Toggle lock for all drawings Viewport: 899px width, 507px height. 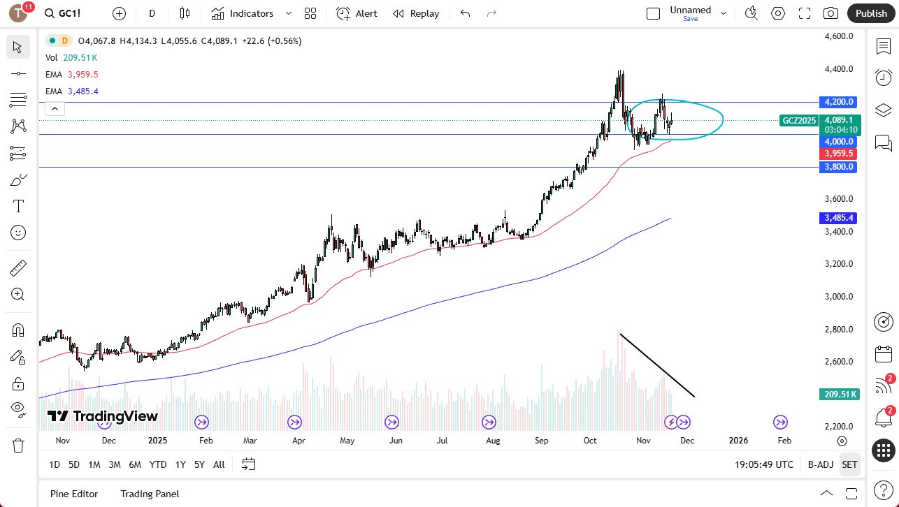18,383
